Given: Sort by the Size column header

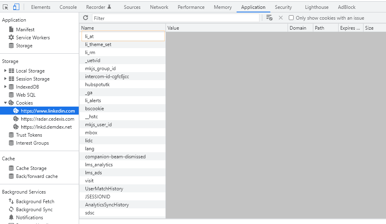Looking at the screenshot, I should click(x=374, y=28).
